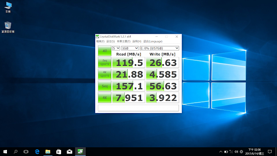Click the 4K read value 7.951
The height and width of the screenshot is (156, 277).
[129, 97]
